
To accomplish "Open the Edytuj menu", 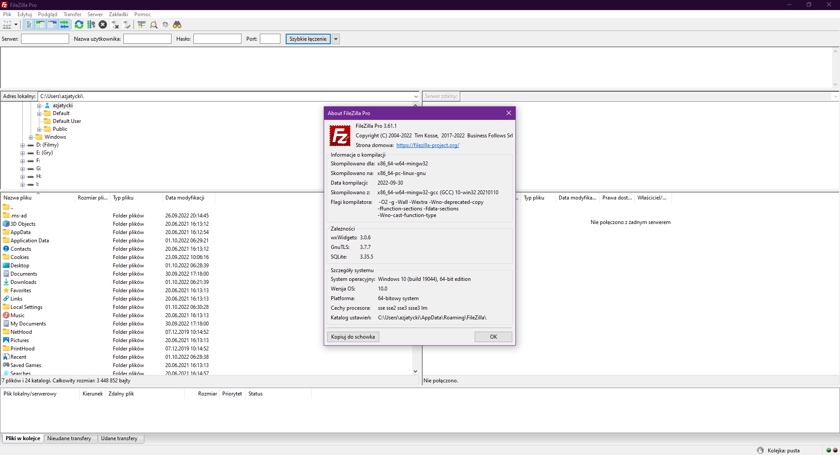I will point(24,14).
